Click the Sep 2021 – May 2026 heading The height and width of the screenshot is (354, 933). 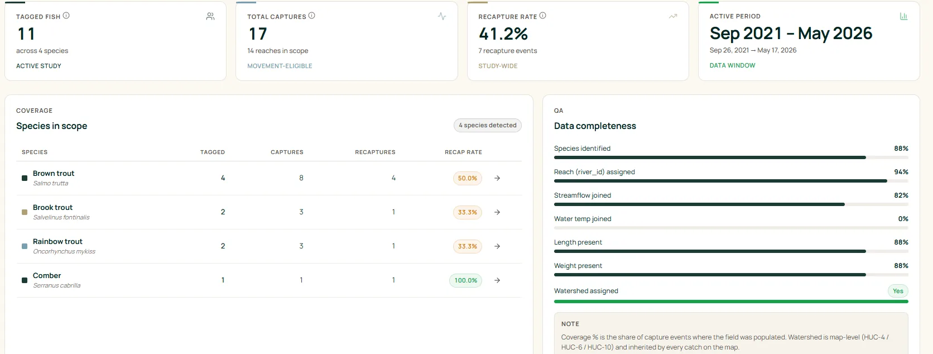(791, 34)
